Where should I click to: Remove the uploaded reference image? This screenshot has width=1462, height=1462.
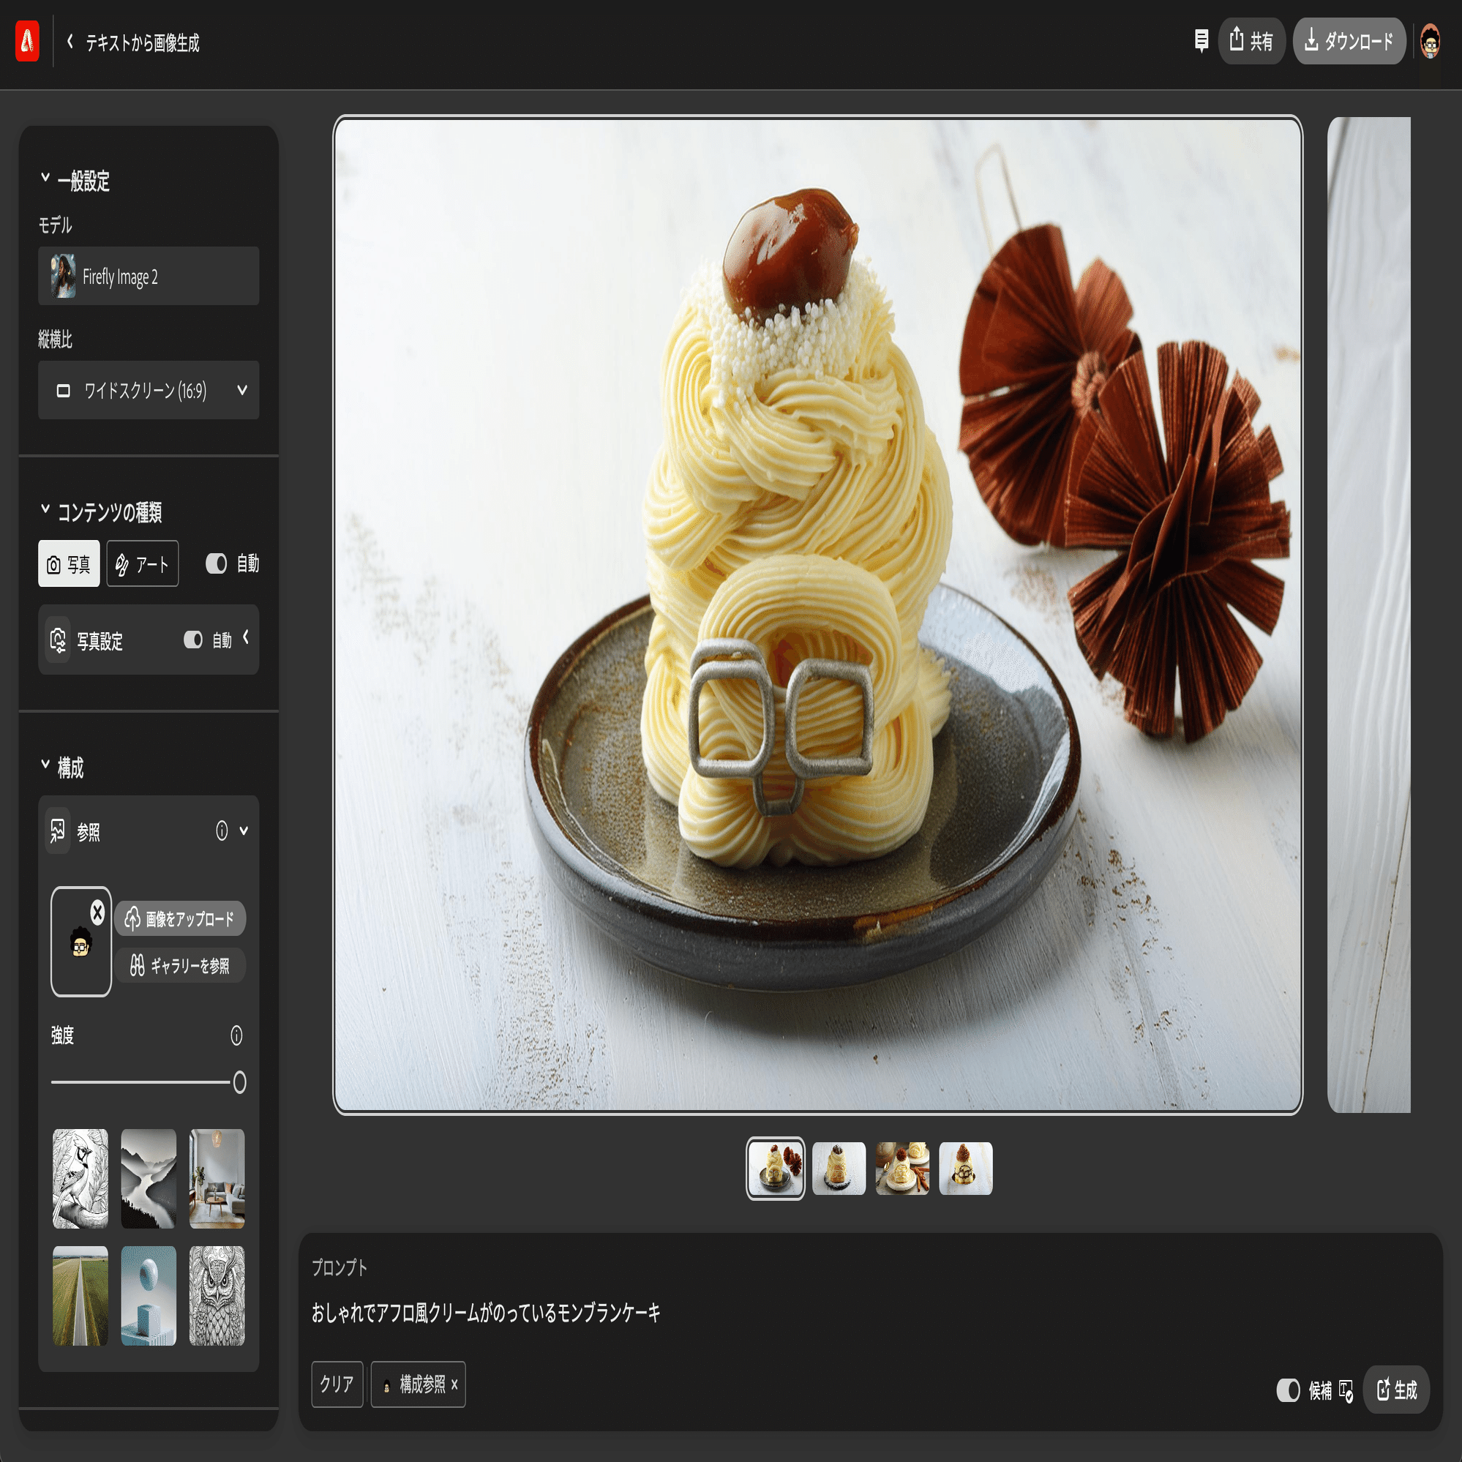point(97,912)
